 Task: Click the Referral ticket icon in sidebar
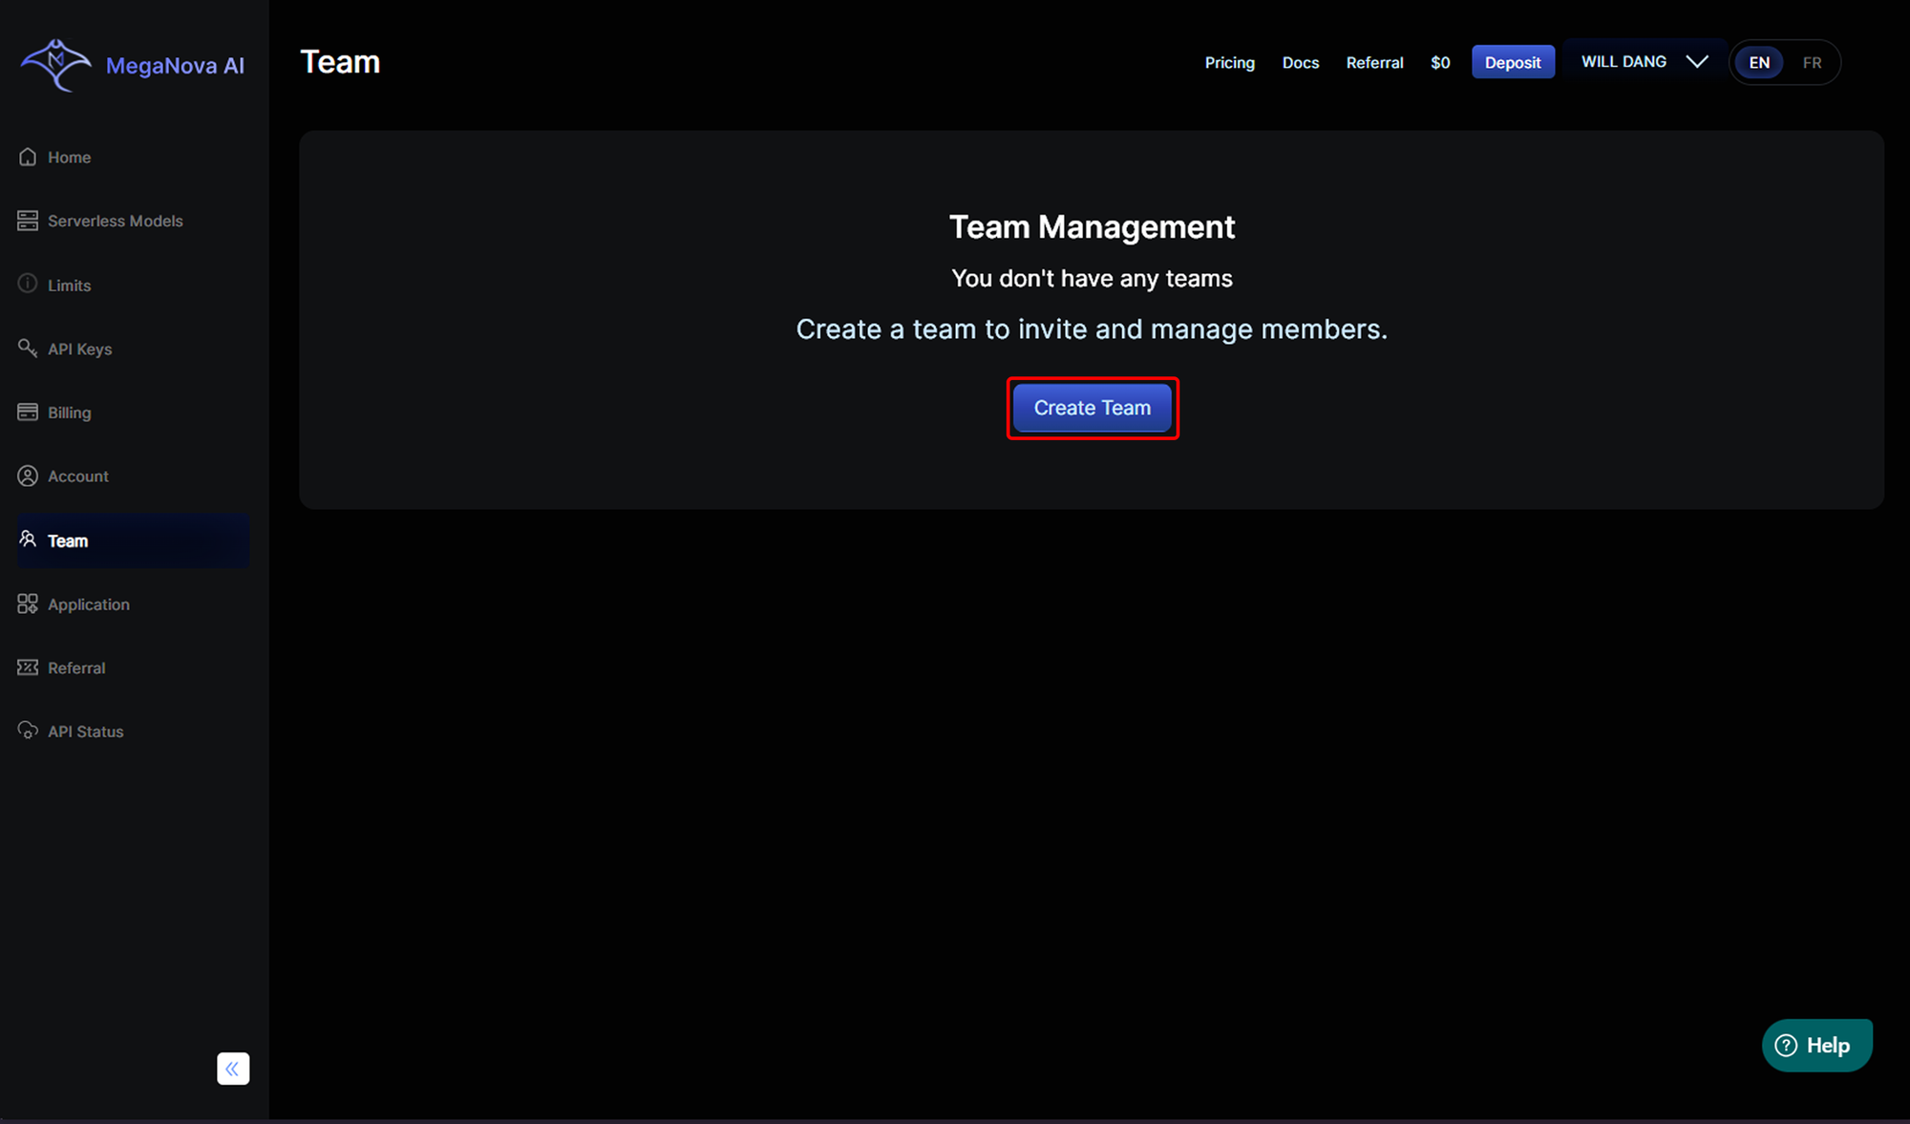point(28,668)
